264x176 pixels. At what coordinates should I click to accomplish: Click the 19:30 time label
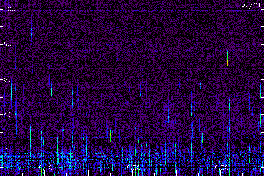click(132, 168)
